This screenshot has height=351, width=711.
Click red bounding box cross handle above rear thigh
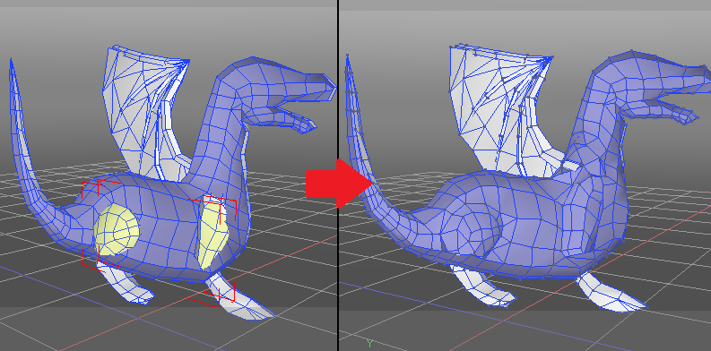point(98,184)
